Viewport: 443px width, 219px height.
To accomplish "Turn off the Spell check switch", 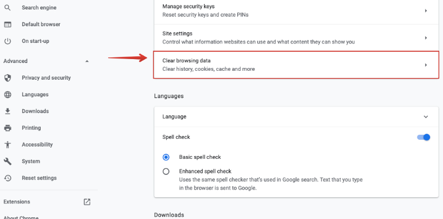I will [x=423, y=137].
